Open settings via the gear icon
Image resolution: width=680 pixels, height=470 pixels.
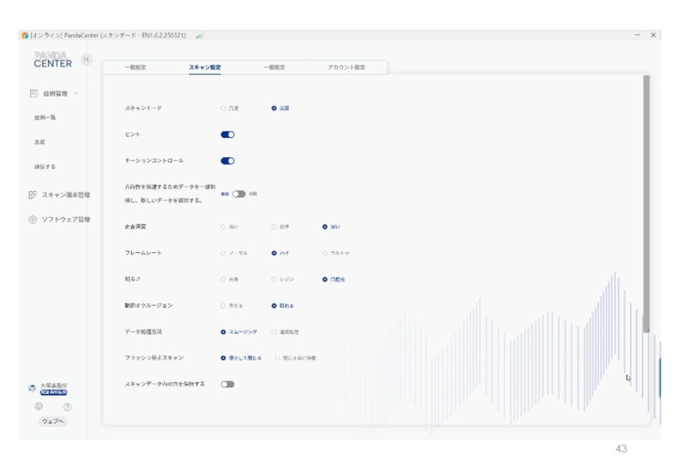tap(39, 406)
